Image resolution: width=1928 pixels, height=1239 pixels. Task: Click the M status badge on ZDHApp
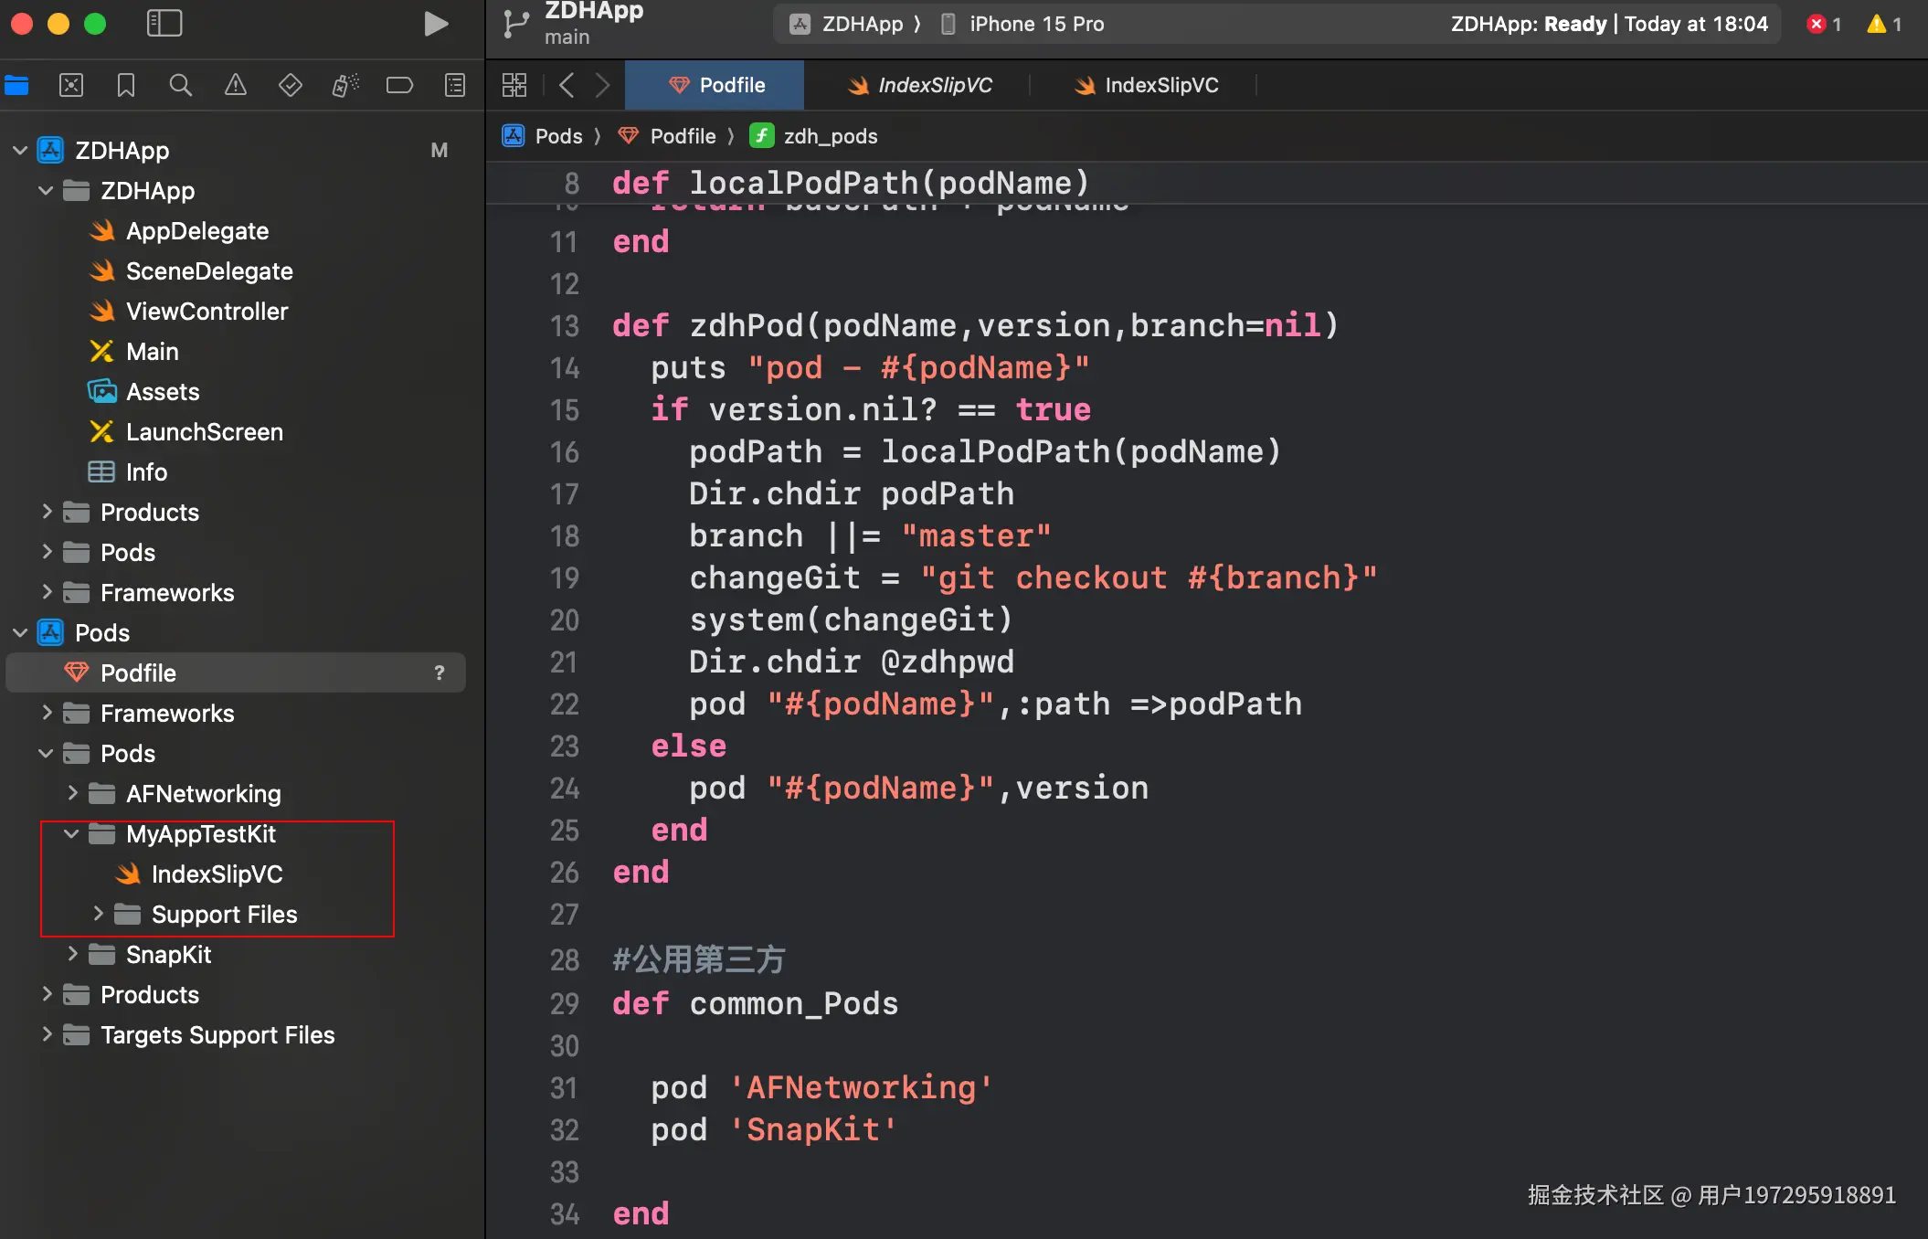pos(440,150)
